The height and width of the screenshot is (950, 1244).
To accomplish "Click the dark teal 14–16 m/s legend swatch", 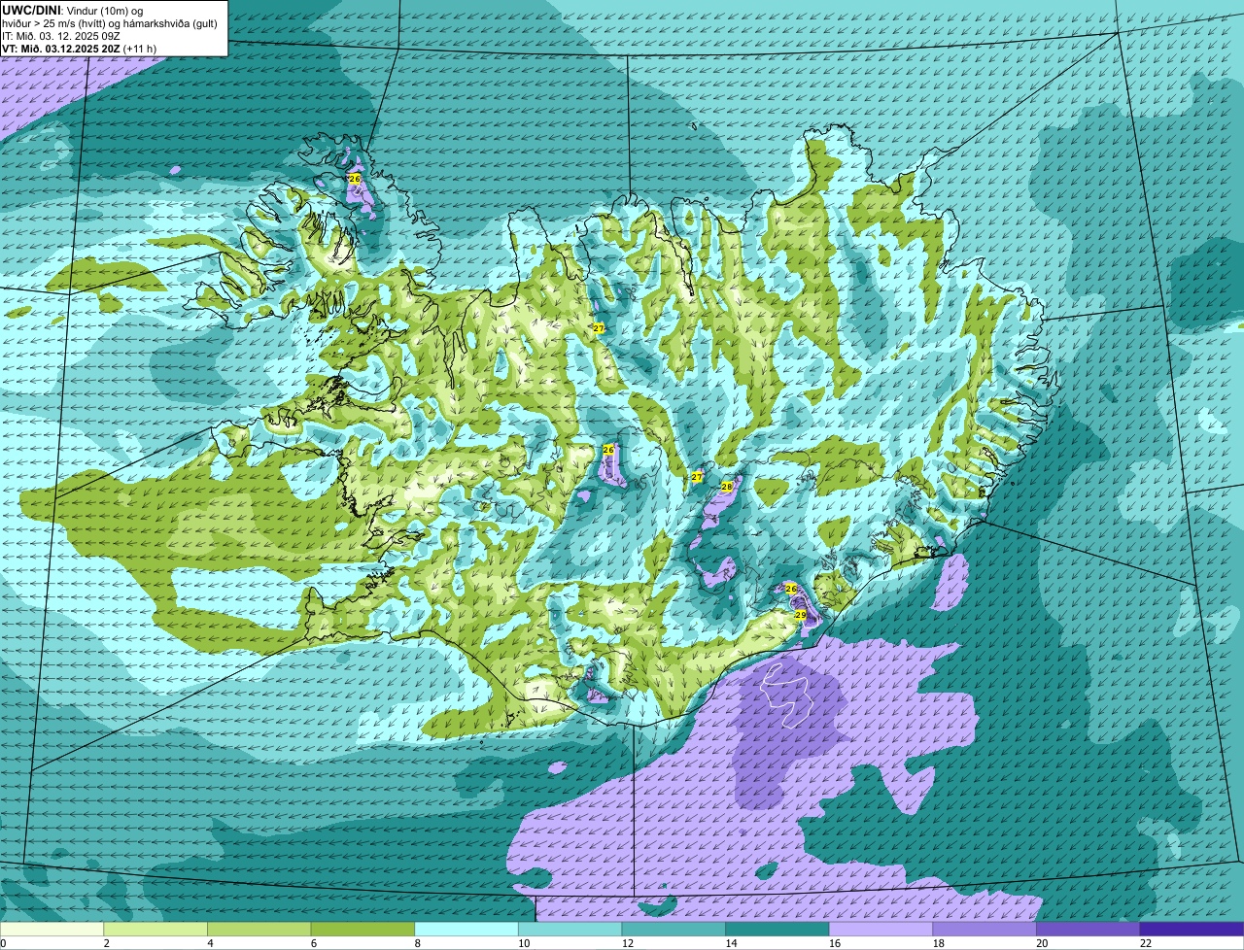I will point(777,930).
